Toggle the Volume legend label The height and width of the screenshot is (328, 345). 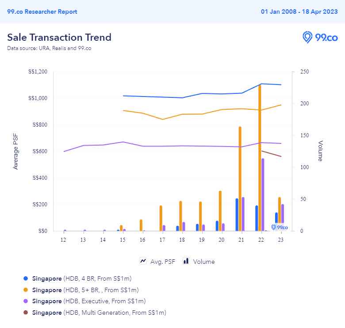pos(203,262)
